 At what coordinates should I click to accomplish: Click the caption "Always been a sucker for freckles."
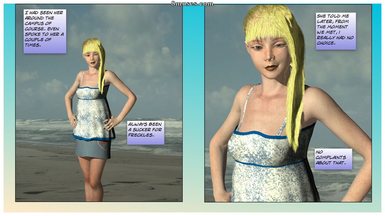tap(146, 133)
